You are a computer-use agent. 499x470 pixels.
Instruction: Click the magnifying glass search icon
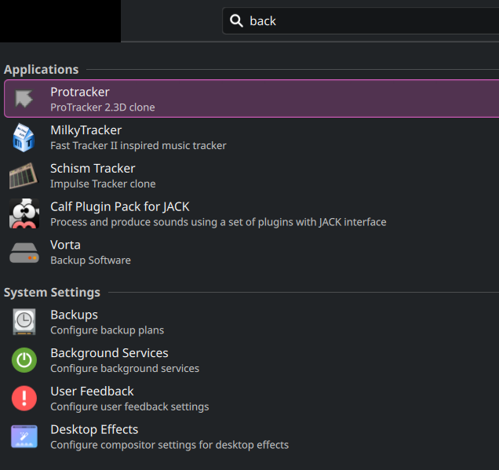click(236, 21)
